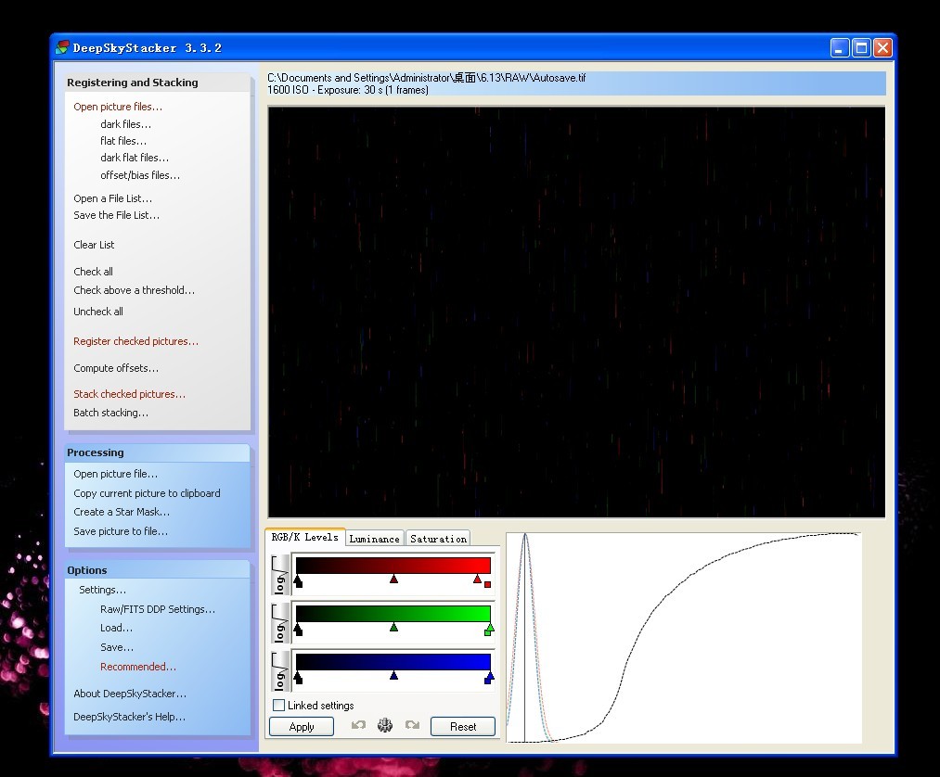Click the Reset button
Screen dimensions: 940x777
(463, 727)
